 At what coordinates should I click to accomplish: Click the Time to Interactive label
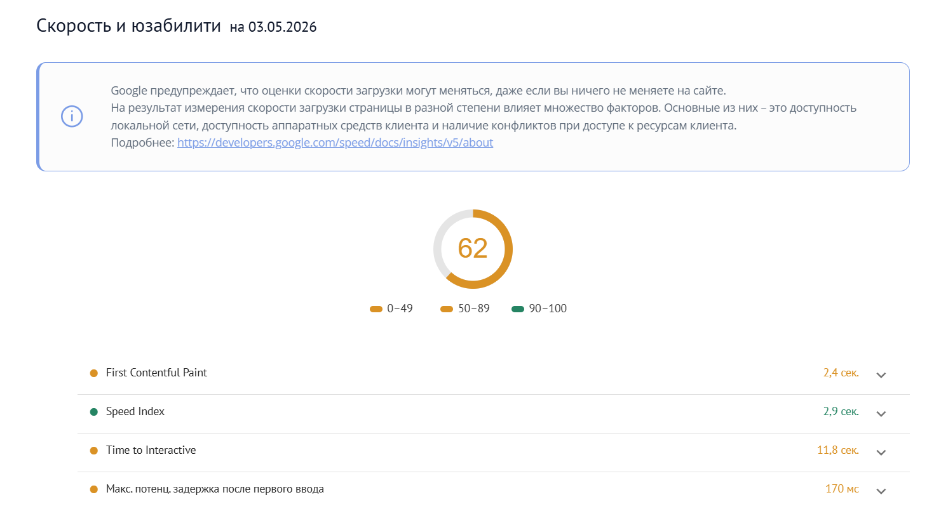click(151, 450)
